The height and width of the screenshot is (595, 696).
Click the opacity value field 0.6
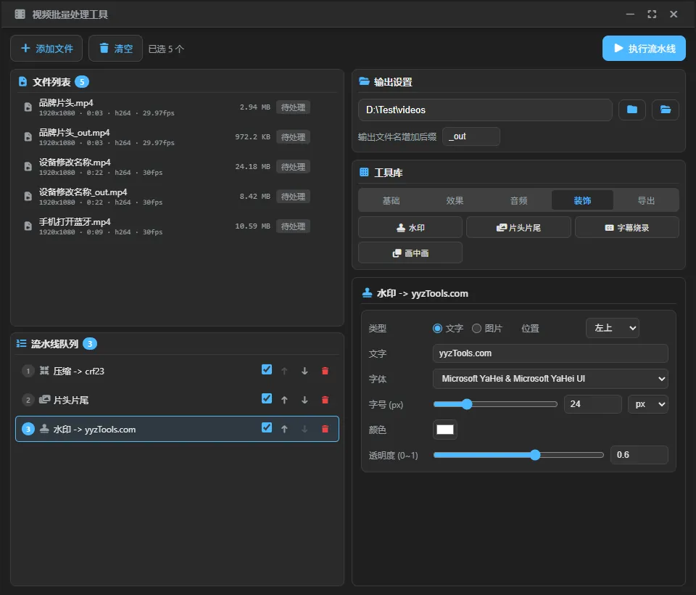click(x=639, y=454)
